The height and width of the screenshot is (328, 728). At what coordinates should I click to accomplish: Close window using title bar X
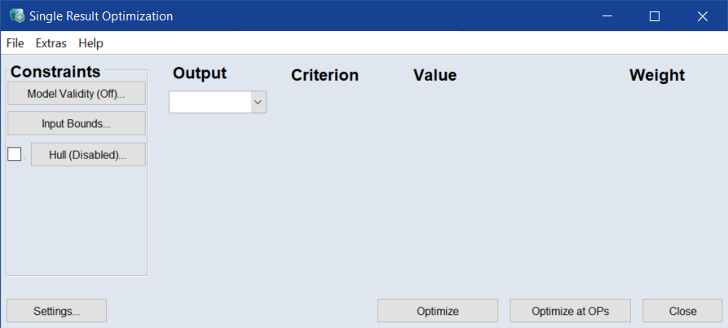[702, 16]
